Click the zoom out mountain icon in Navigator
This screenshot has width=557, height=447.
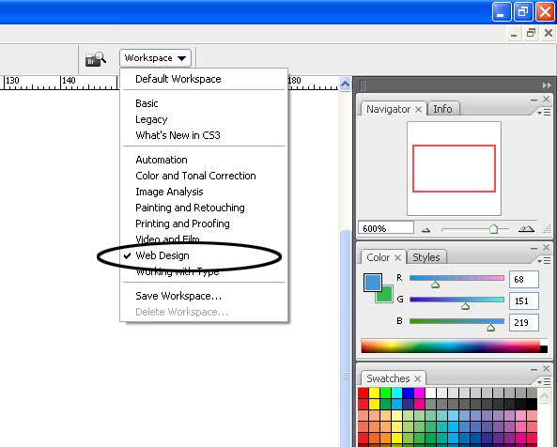pos(425,230)
